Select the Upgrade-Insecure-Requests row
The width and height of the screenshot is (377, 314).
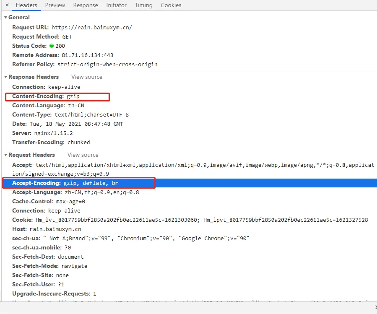pyautogui.click(x=55, y=294)
